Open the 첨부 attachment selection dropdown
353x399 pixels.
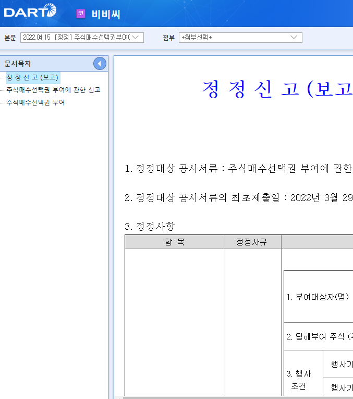pos(240,38)
